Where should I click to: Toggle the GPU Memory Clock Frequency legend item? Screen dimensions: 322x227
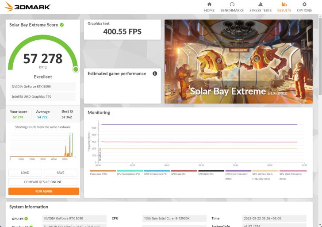[x=265, y=175]
